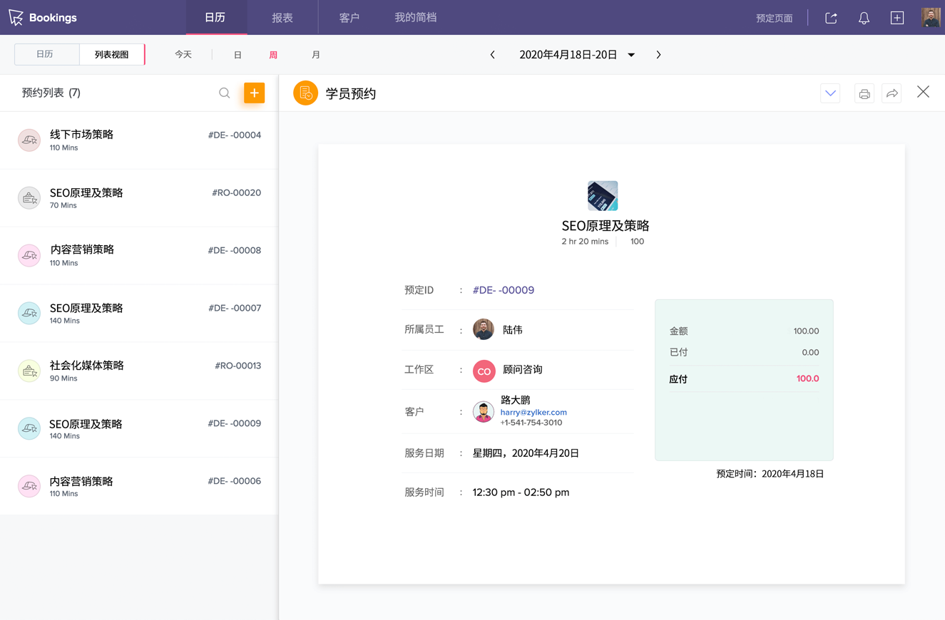Click the orange plus add appointment button

254,93
